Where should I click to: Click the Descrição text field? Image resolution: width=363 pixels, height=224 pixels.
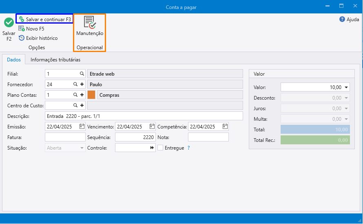click(144, 116)
